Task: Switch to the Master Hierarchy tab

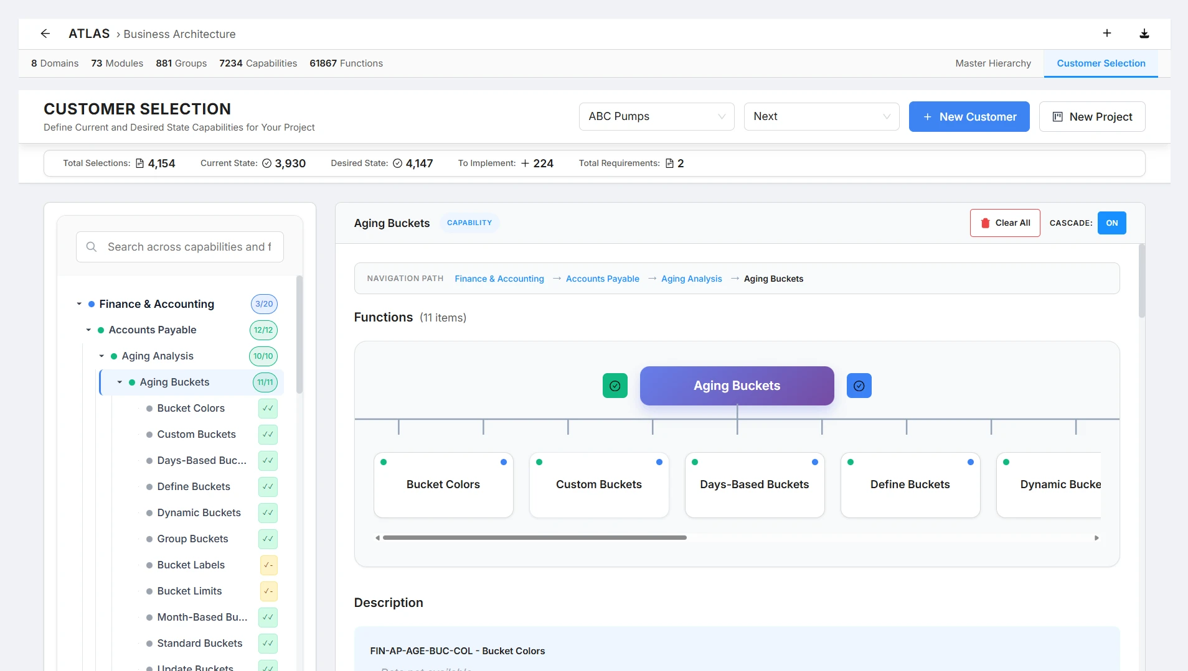Action: tap(993, 63)
